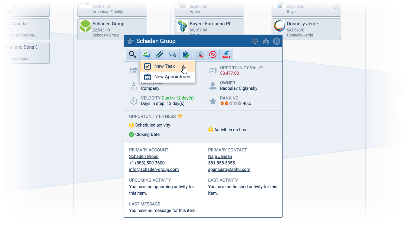
Task: Click the notes editor icon
Action: tap(186, 54)
